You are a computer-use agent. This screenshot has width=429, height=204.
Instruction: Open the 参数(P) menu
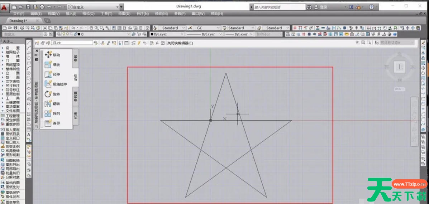click(180, 14)
